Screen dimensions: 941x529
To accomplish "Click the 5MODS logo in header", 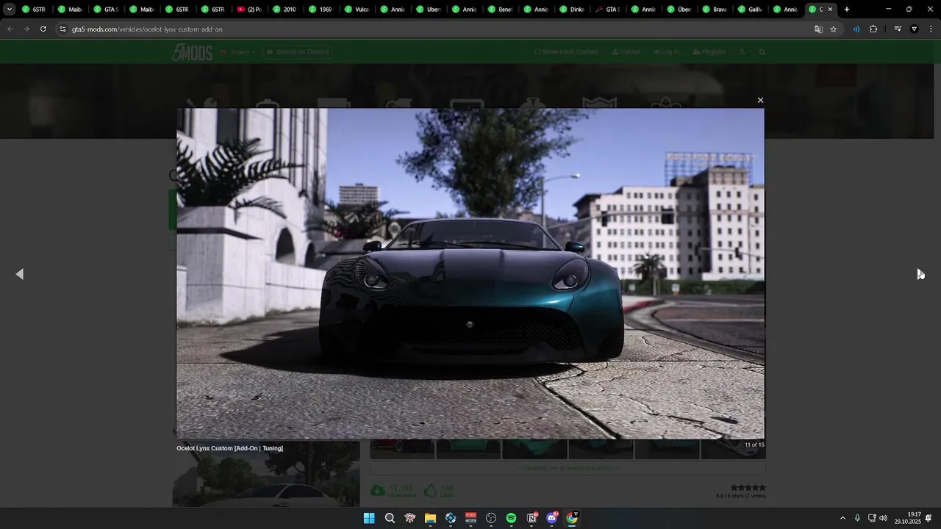I will tap(192, 52).
